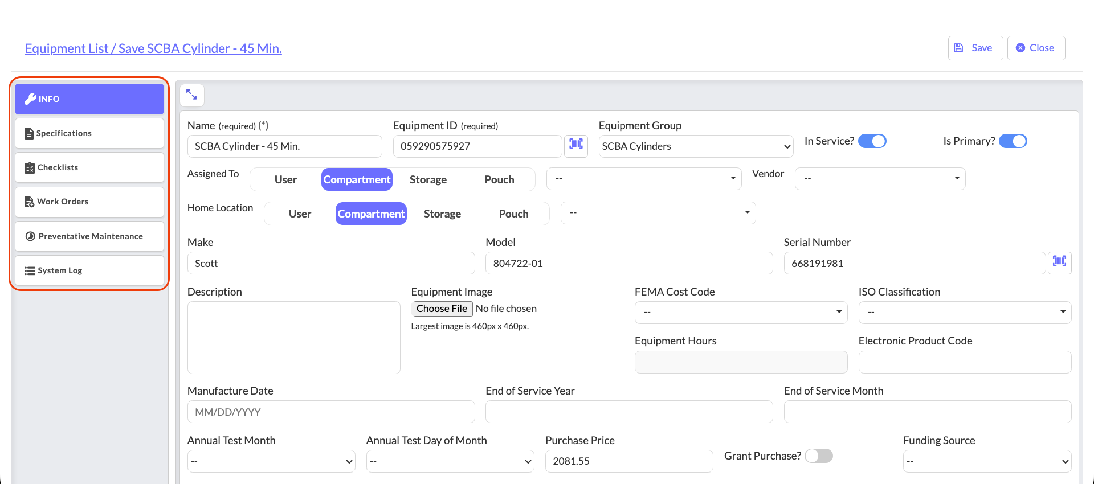Image resolution: width=1094 pixels, height=484 pixels.
Task: Select User in Home Location options
Action: [300, 214]
